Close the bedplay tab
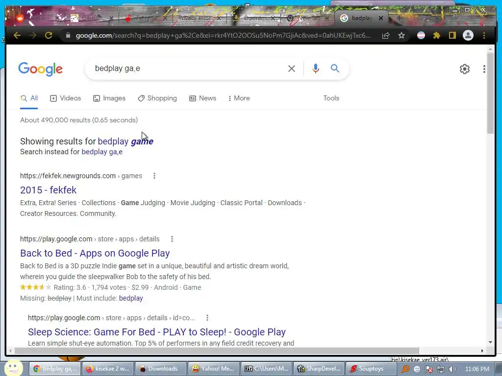 pos(380,18)
